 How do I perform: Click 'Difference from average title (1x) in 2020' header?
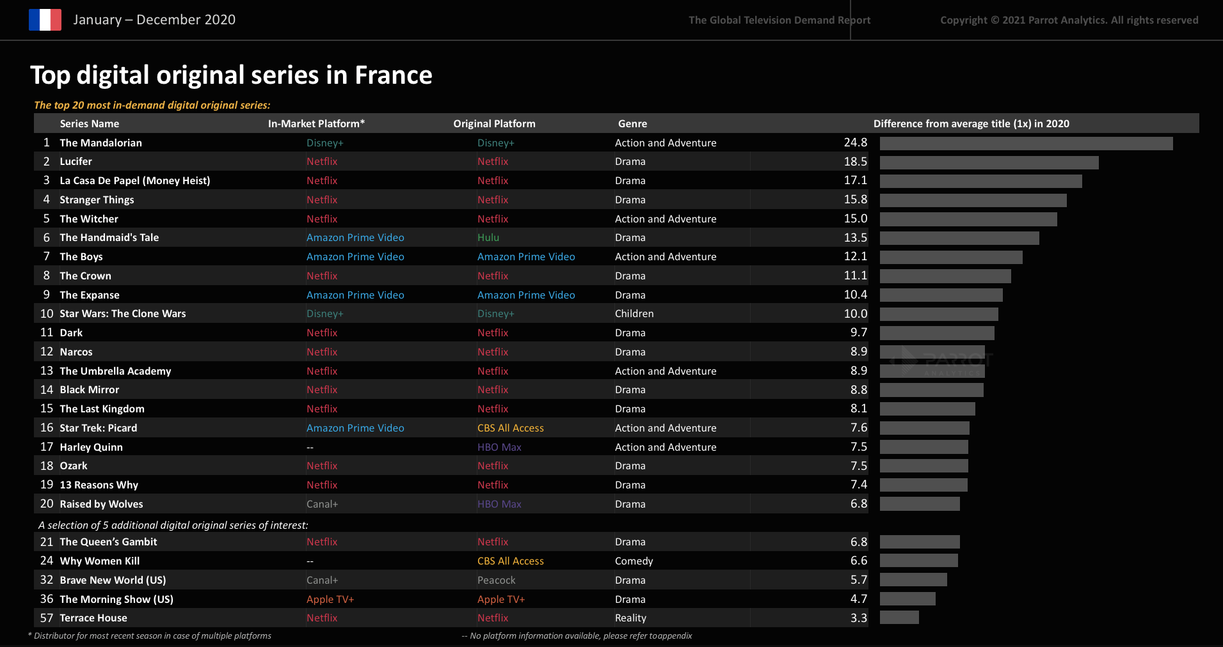pos(971,123)
